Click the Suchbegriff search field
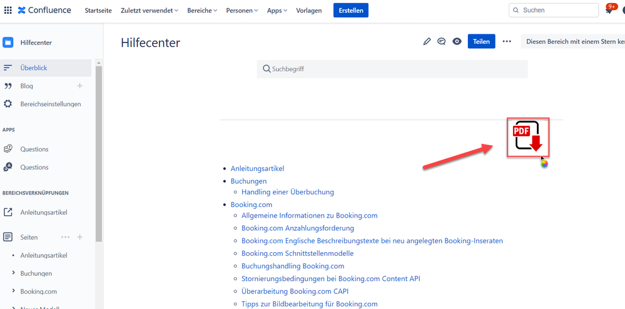 (x=392, y=69)
